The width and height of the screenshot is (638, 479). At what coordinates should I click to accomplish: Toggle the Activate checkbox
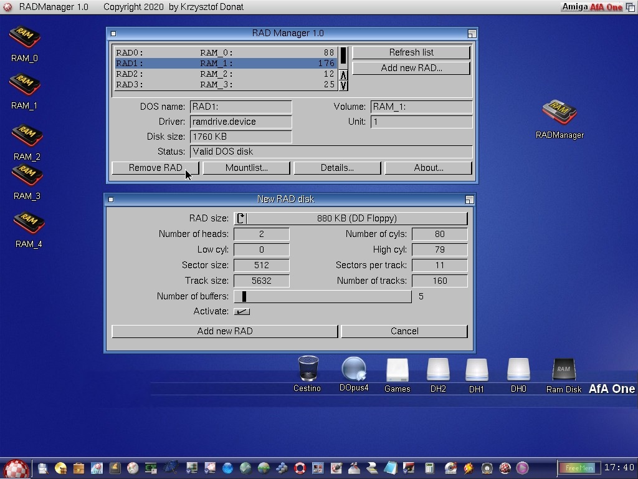click(242, 311)
